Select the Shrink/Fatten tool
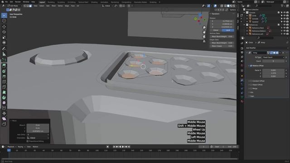Image resolution: width=290 pixels, height=163 pixels. point(4,114)
